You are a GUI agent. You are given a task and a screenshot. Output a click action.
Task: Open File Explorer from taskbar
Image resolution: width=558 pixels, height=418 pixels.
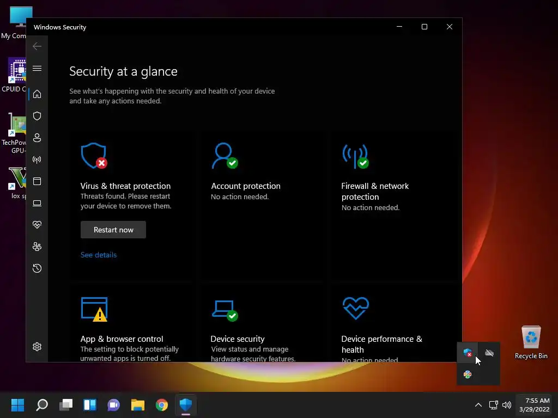138,405
